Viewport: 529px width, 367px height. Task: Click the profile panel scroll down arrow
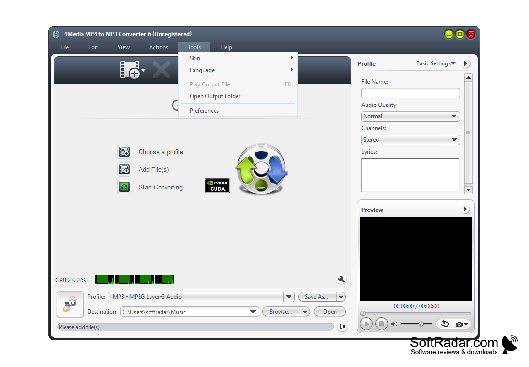[468, 190]
